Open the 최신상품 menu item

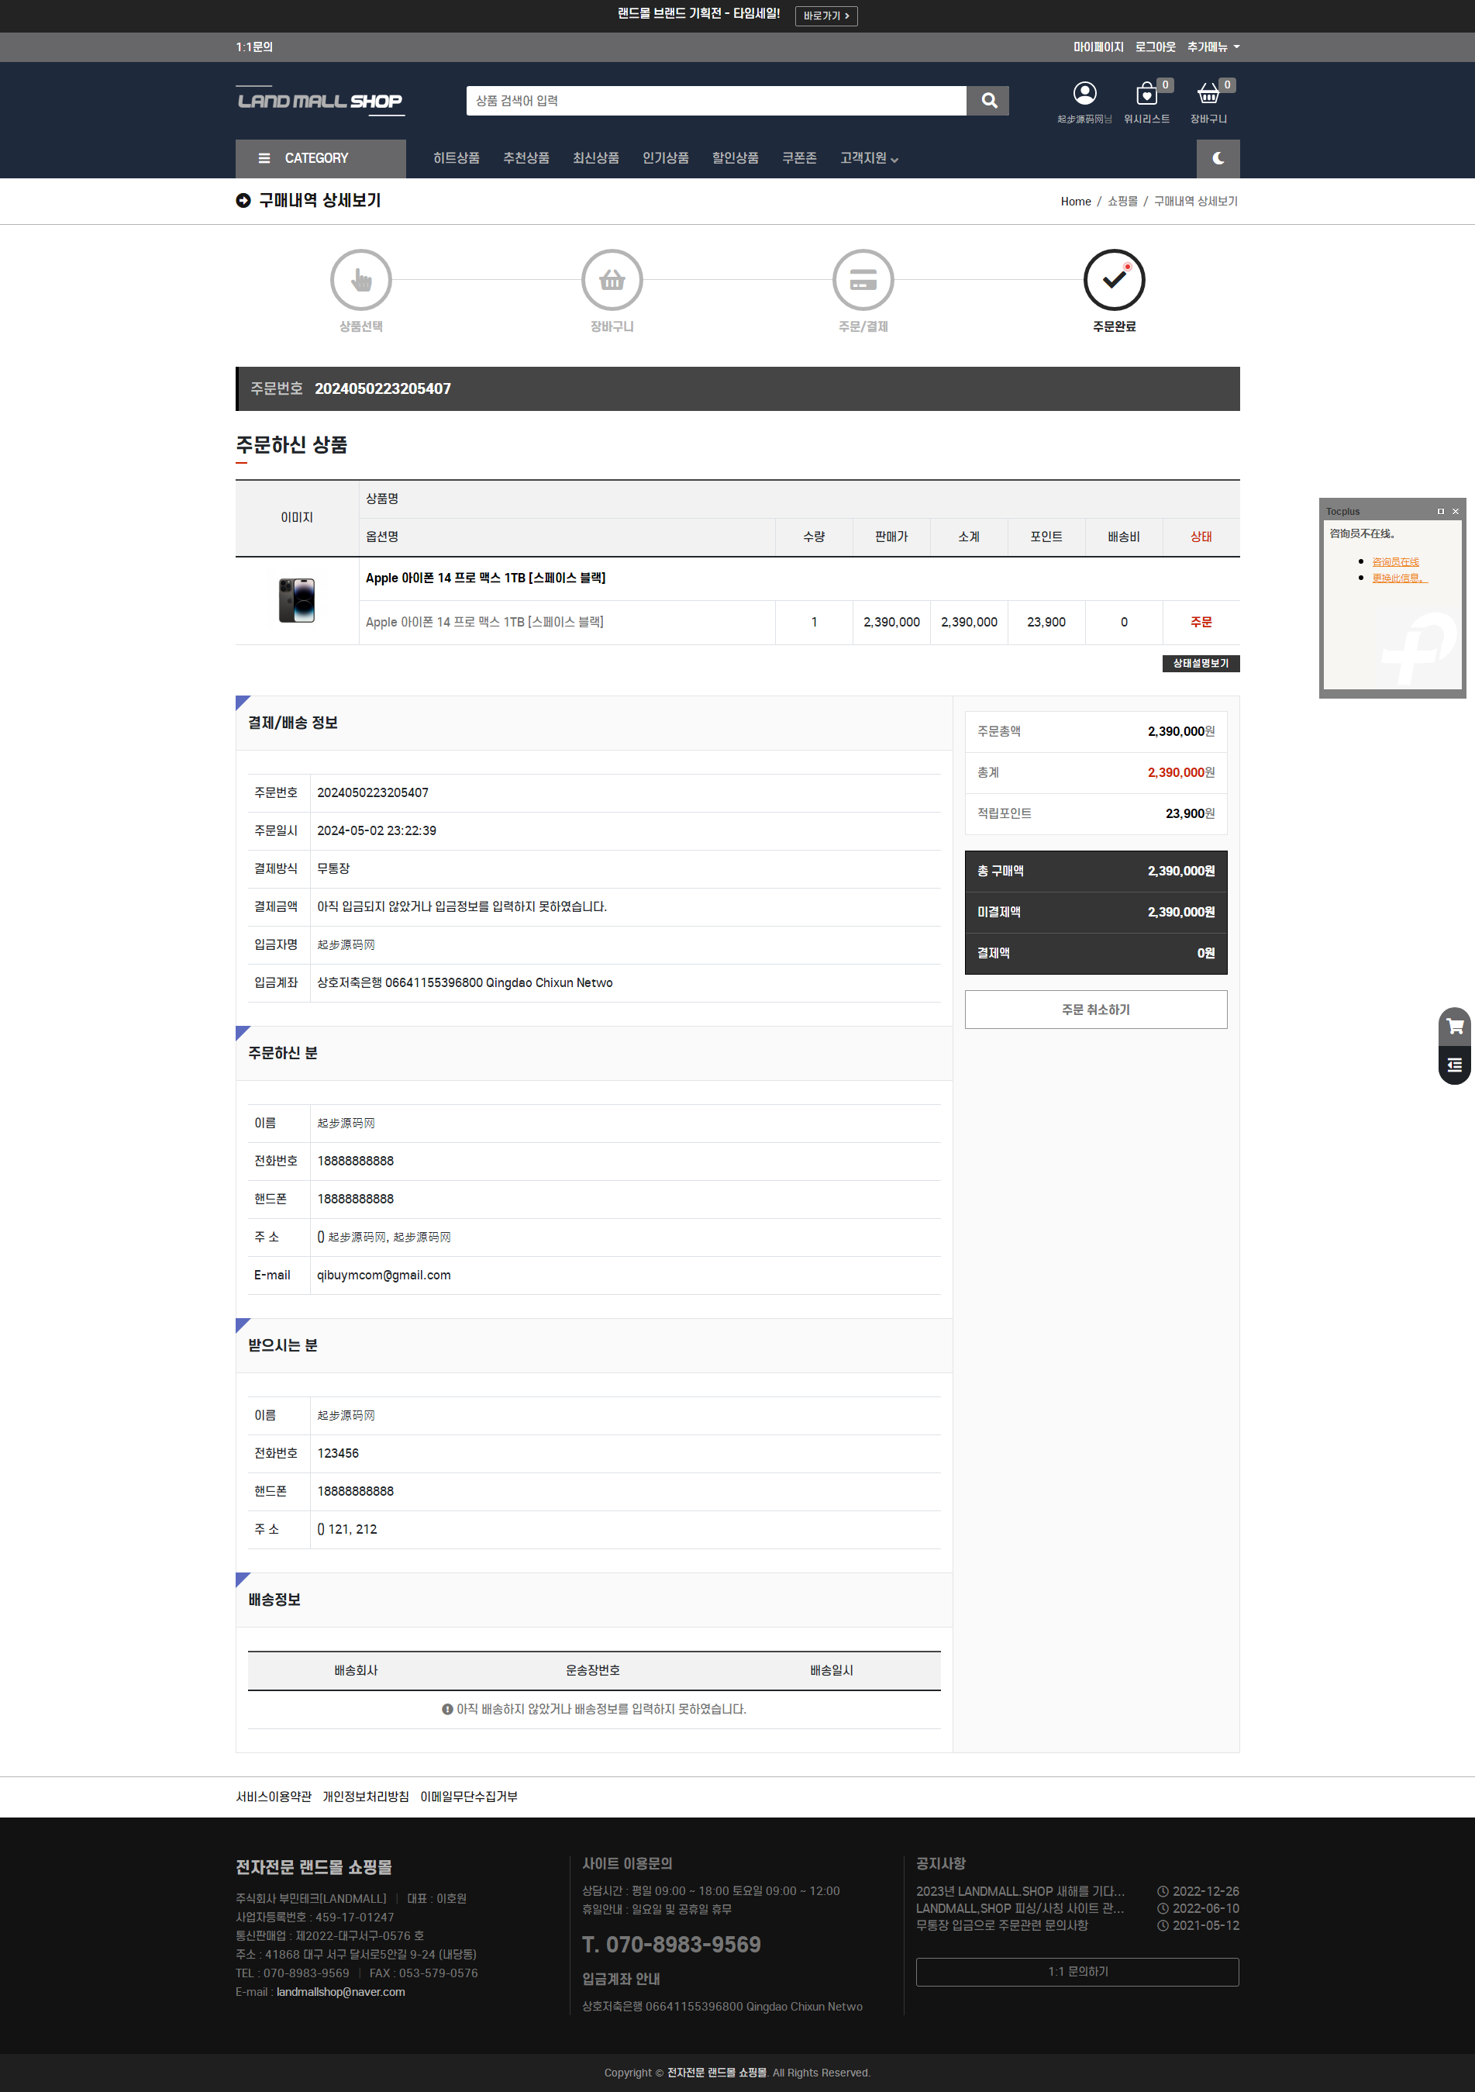click(596, 158)
